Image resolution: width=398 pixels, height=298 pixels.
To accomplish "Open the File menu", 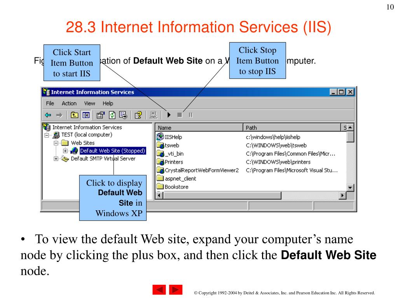I will (50, 103).
